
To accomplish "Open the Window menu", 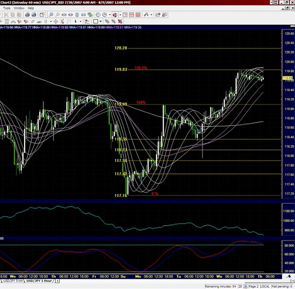I will click(x=19, y=8).
